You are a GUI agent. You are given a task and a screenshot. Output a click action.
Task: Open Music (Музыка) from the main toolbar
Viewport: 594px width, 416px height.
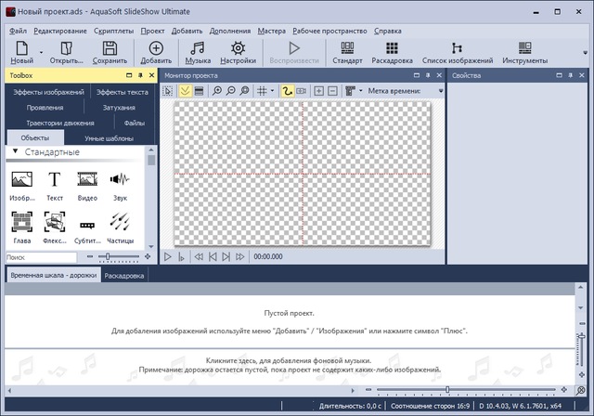point(198,52)
